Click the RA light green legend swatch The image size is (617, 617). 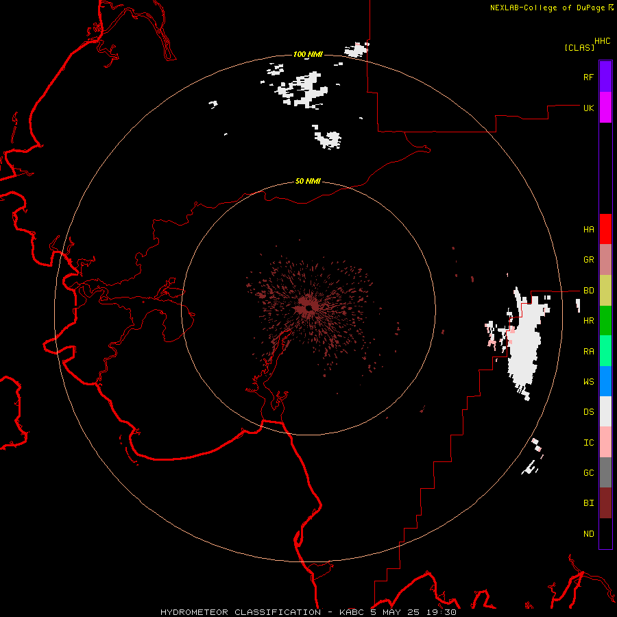pos(605,351)
